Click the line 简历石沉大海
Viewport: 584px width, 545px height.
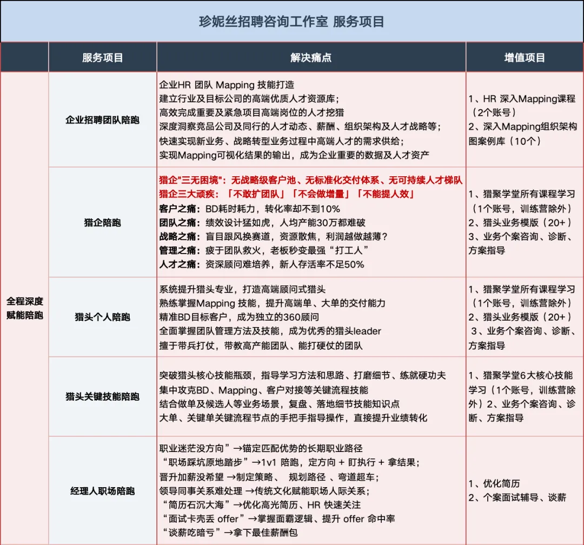click(x=262, y=505)
